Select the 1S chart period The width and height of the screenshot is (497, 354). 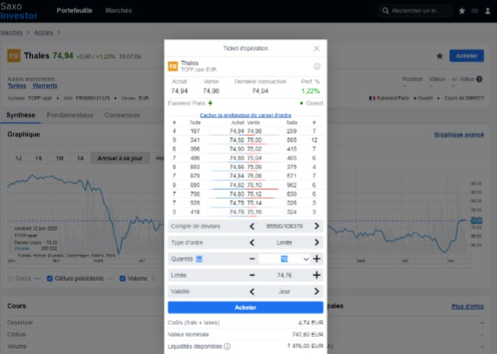[x=38, y=158]
